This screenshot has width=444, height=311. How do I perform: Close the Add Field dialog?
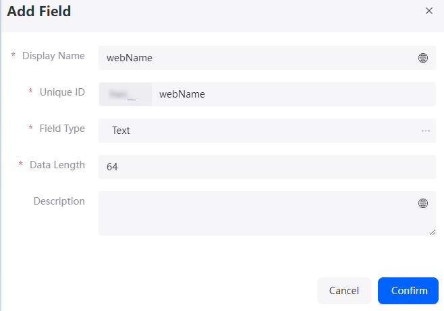tap(429, 11)
